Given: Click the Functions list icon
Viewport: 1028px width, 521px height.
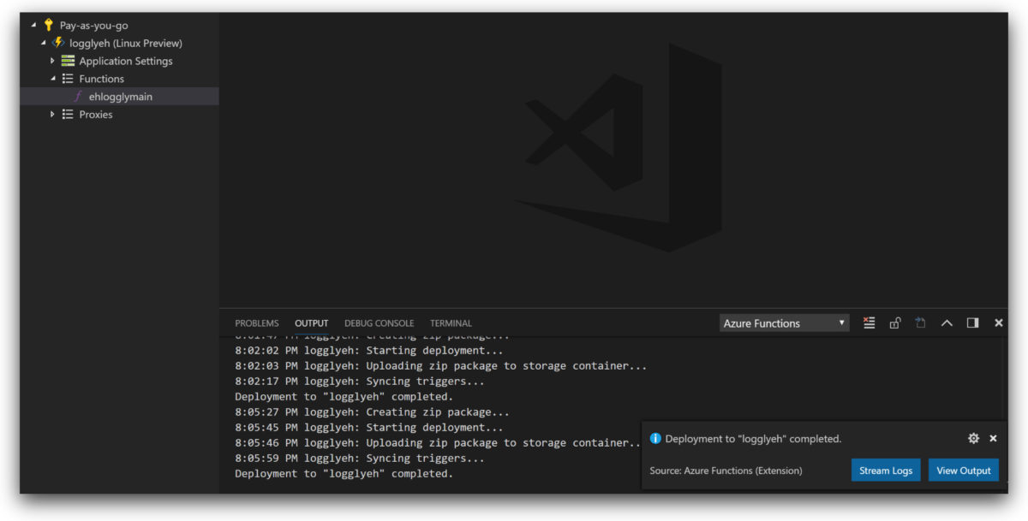Looking at the screenshot, I should click(x=67, y=78).
